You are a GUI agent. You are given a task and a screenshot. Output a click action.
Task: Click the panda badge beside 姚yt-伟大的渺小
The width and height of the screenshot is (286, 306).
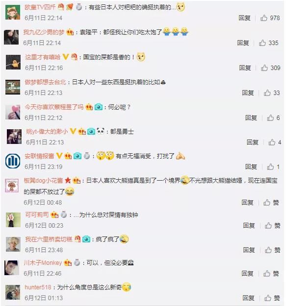[x=101, y=131]
